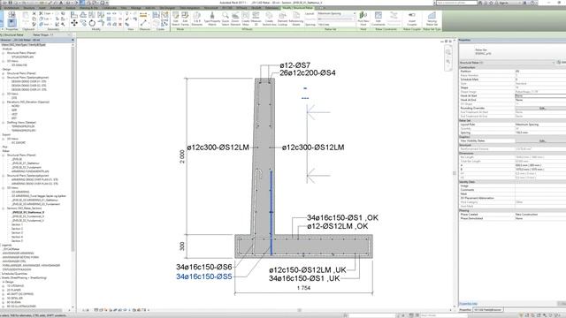The width and height of the screenshot is (566, 318).
Task: Click the Edit Sketch icon
Action: [175, 19]
